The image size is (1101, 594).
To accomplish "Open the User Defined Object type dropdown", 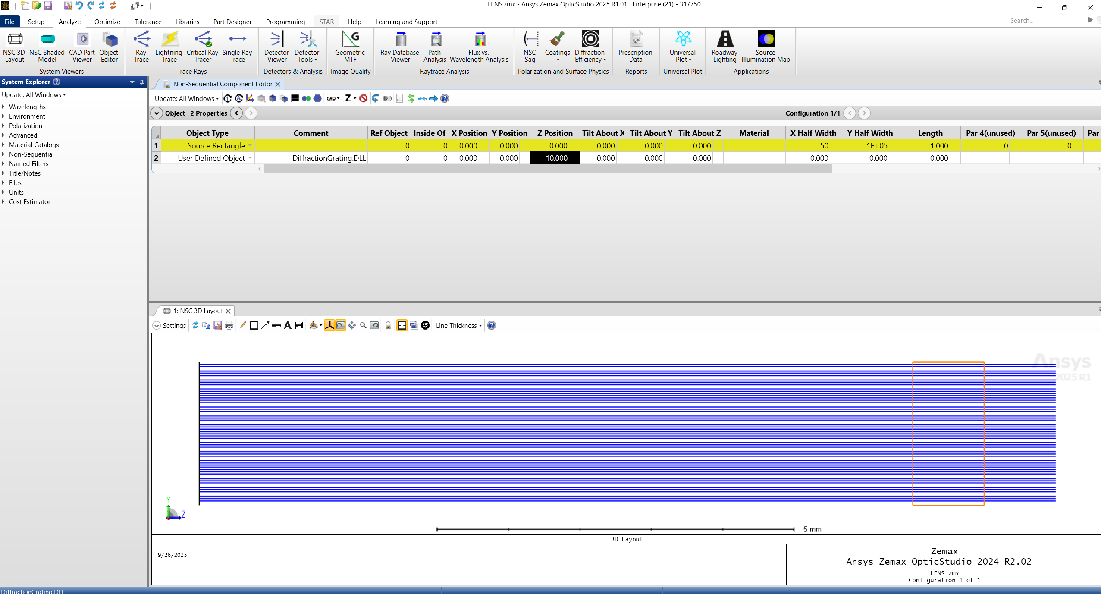I will point(250,158).
